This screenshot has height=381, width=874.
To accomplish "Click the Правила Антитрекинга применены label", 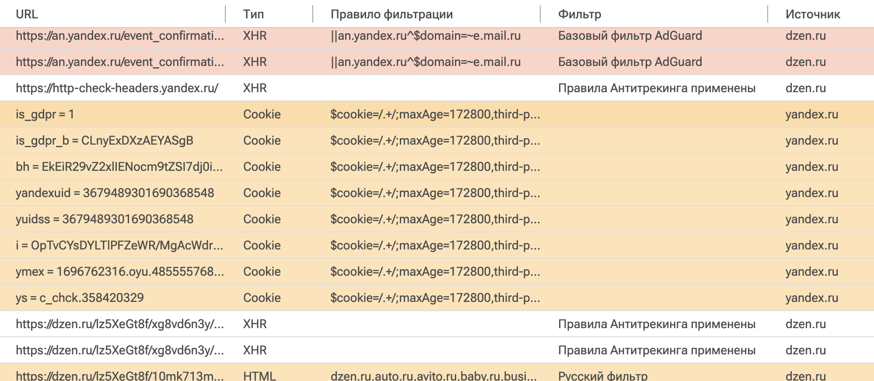I will pos(656,88).
